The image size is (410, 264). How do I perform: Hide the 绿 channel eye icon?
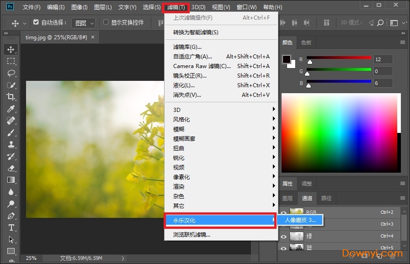(284, 236)
